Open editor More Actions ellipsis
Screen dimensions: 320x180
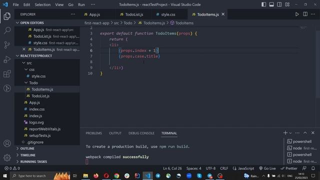[313, 14]
